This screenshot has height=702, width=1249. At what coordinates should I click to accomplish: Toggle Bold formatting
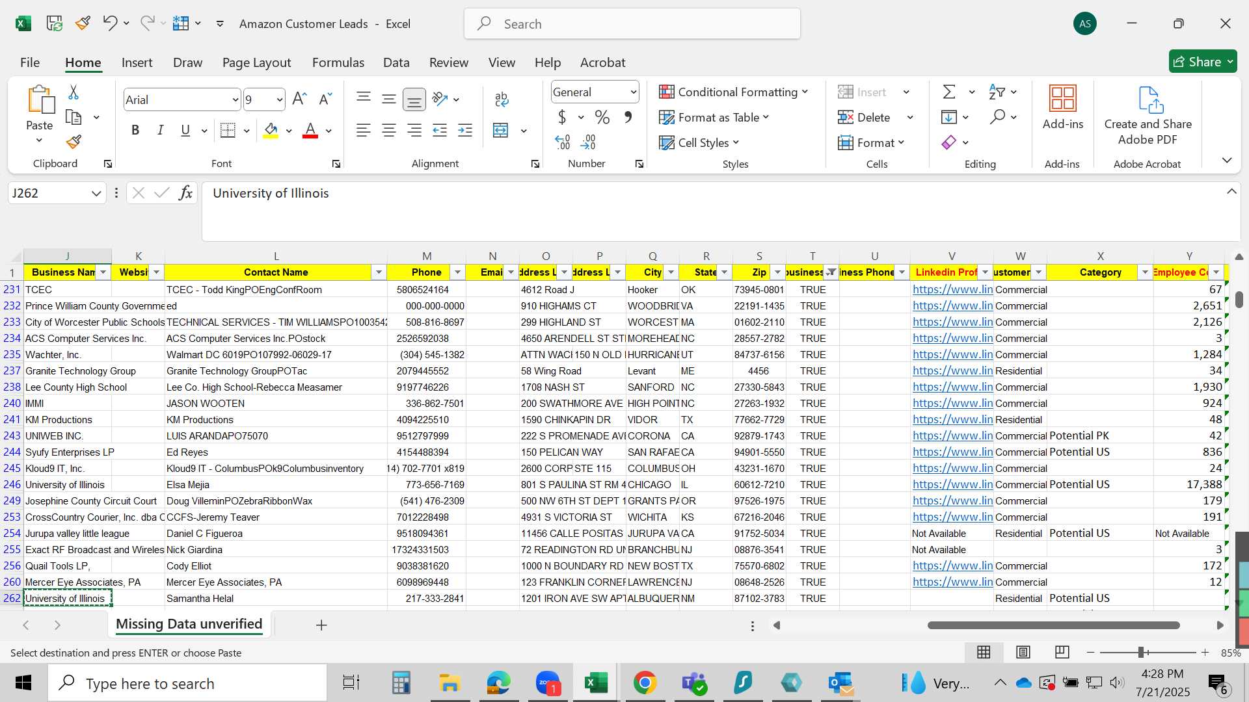tap(135, 130)
